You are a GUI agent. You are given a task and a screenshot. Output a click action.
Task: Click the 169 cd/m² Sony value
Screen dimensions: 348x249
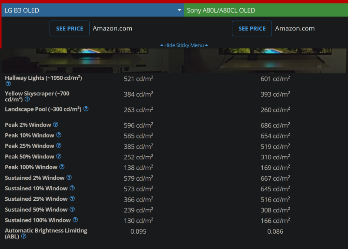point(275,168)
